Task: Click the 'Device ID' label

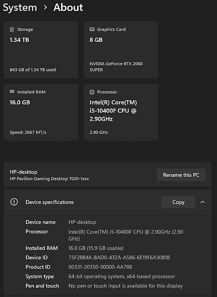Action: [37, 258]
